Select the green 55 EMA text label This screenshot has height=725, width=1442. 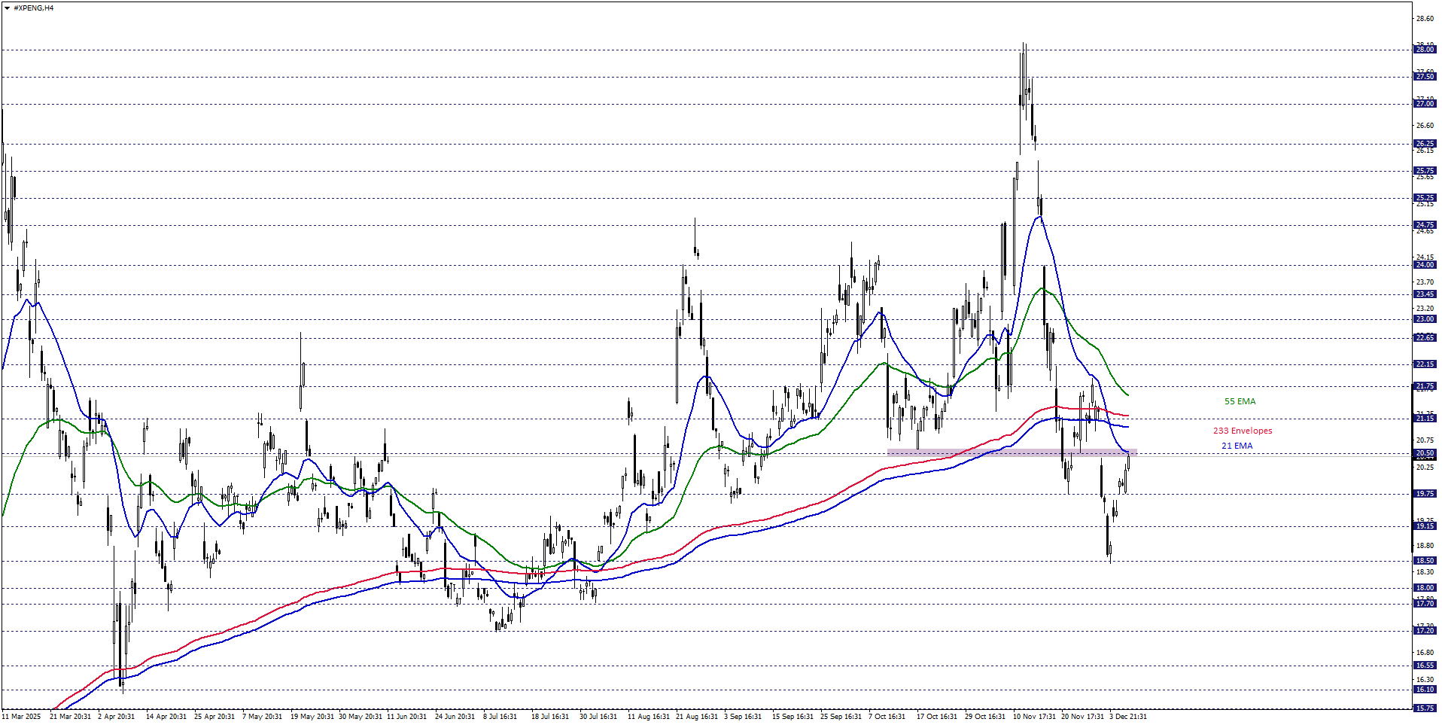click(1240, 401)
